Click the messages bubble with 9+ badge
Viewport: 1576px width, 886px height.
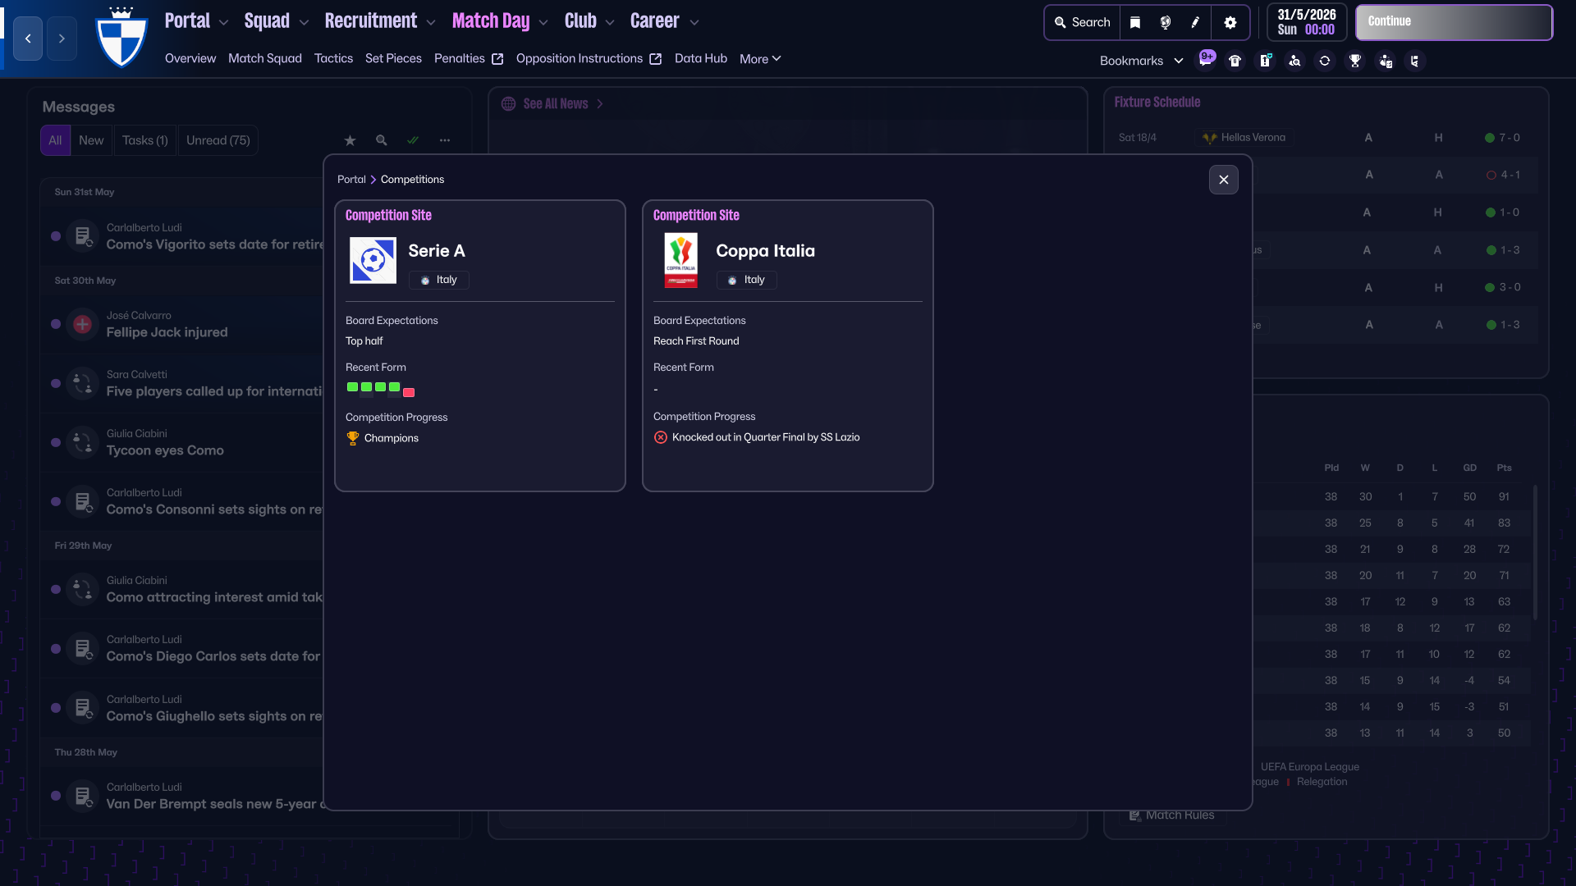point(1206,60)
